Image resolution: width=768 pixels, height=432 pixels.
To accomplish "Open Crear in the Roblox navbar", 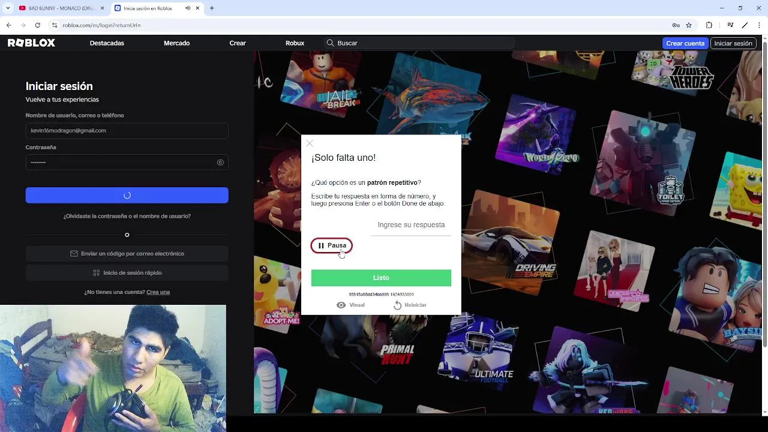I will 238,43.
